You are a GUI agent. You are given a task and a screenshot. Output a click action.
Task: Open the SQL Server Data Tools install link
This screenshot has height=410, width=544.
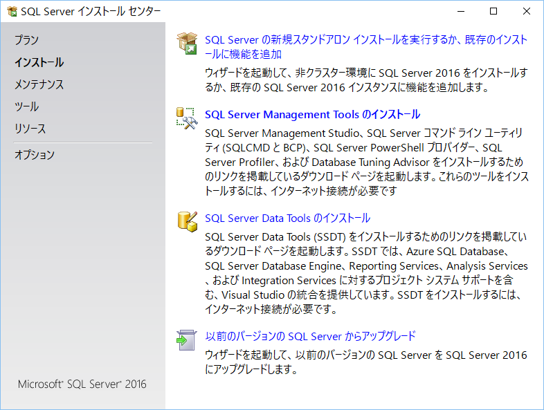coord(288,218)
